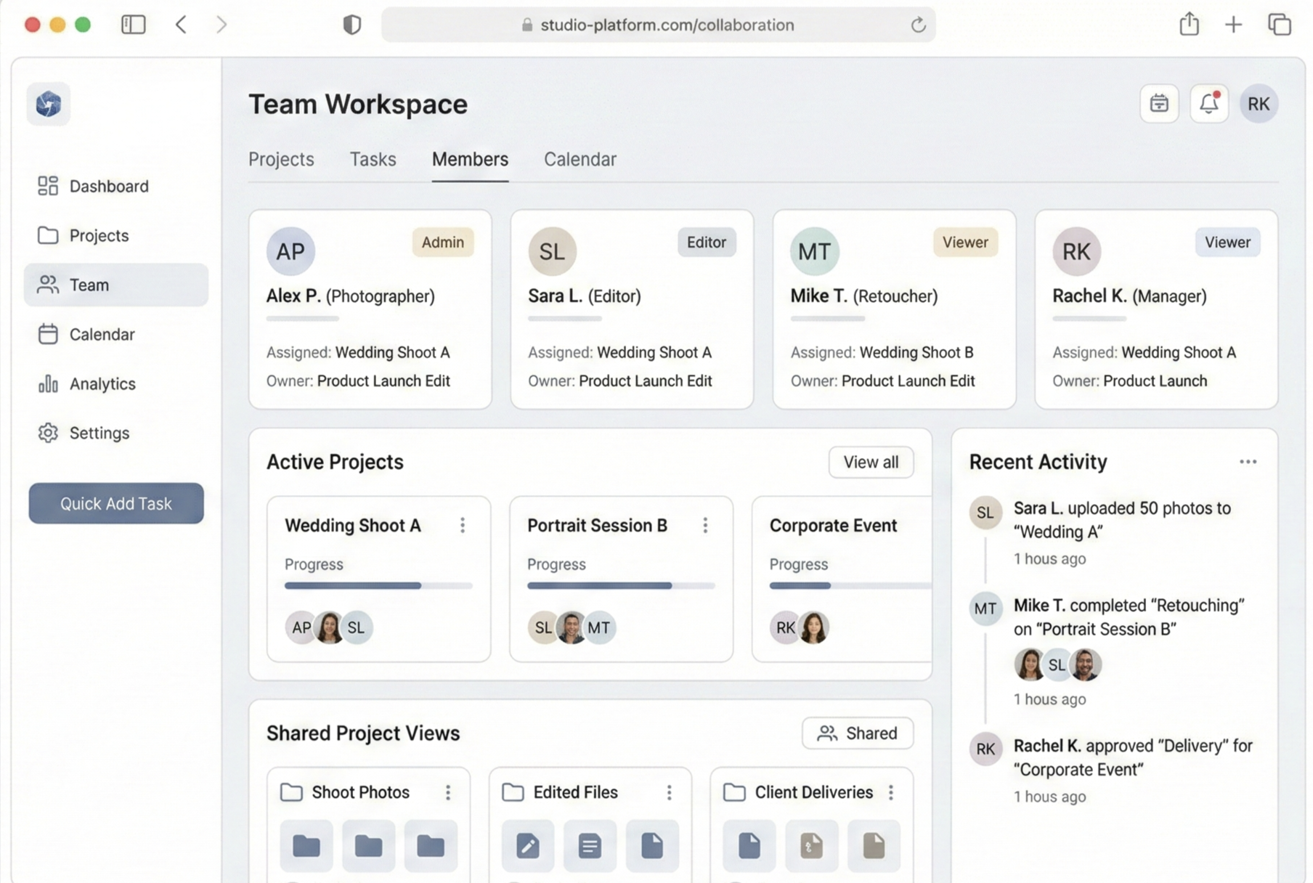Click the browser address bar
The width and height of the screenshot is (1313, 883).
click(x=659, y=25)
